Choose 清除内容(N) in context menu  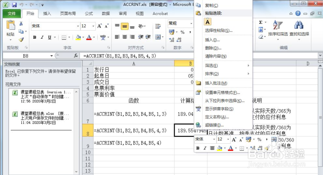[223, 56]
